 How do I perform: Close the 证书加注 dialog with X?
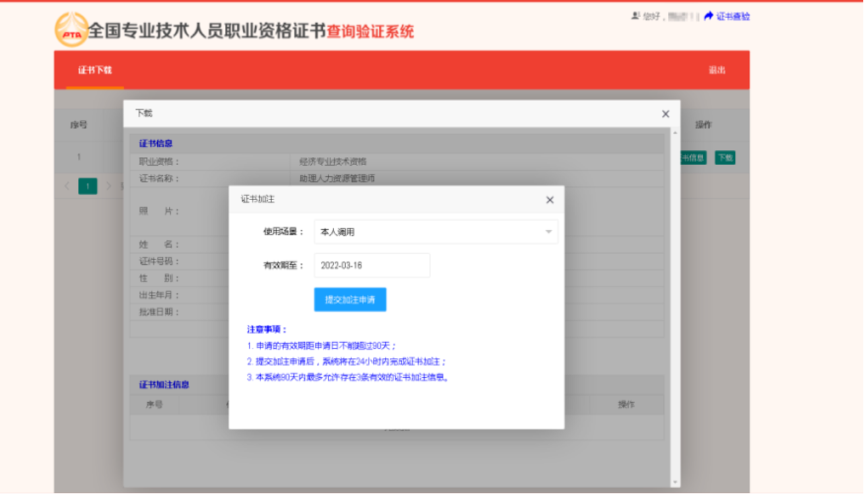550,200
